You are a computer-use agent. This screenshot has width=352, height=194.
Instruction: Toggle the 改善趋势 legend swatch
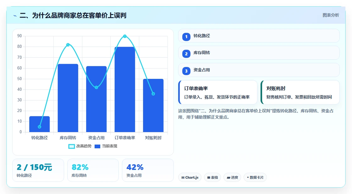[72, 146]
